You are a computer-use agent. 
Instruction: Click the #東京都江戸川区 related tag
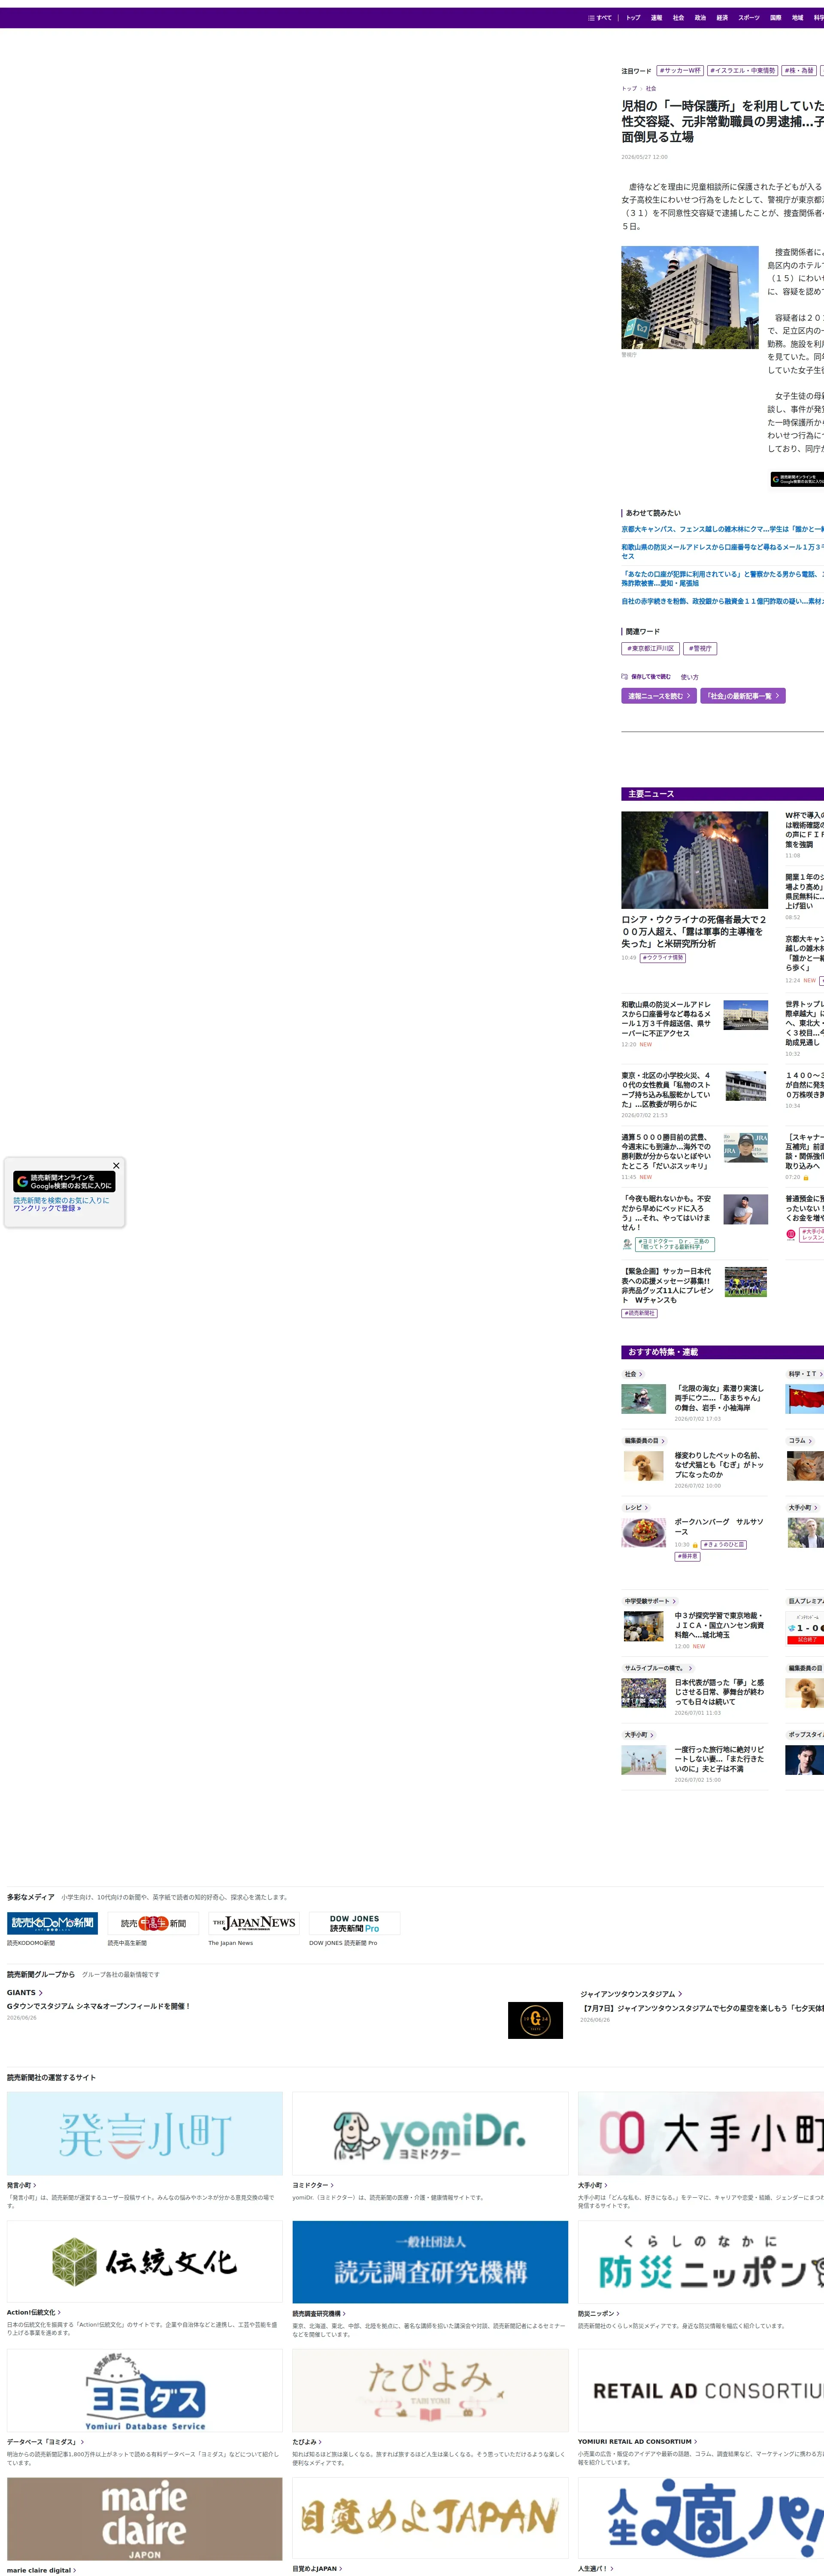click(x=650, y=649)
